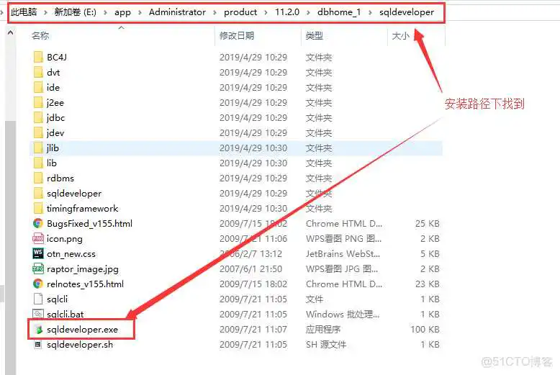Click the sqldeveloper breadcrumb segment
This screenshot has height=375, width=560.
click(407, 12)
